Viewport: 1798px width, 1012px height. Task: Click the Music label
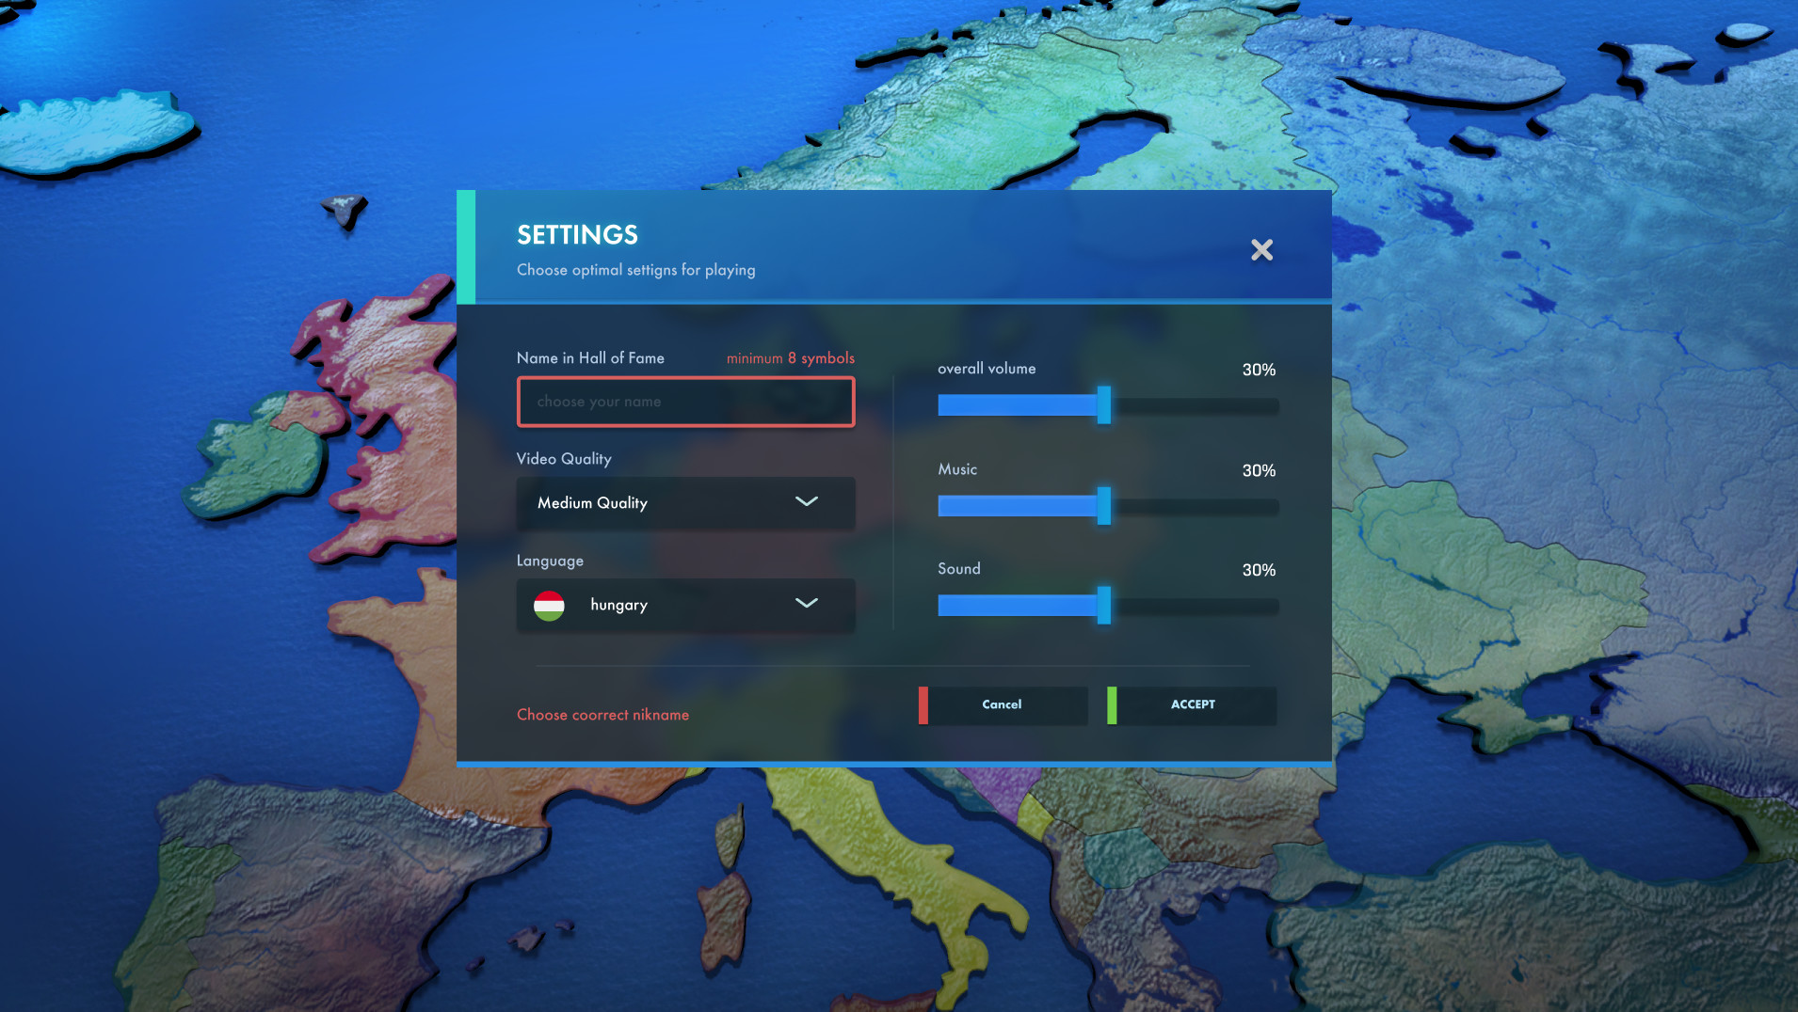pyautogui.click(x=956, y=468)
